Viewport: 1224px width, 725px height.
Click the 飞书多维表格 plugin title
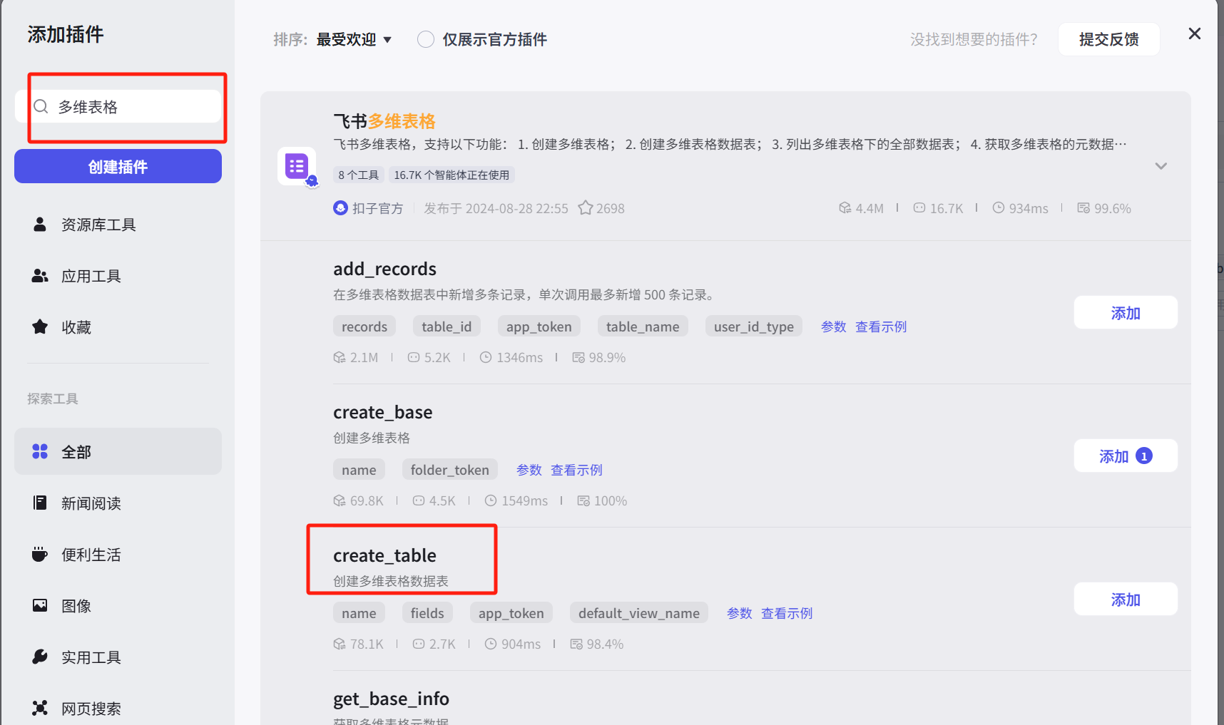(x=384, y=121)
